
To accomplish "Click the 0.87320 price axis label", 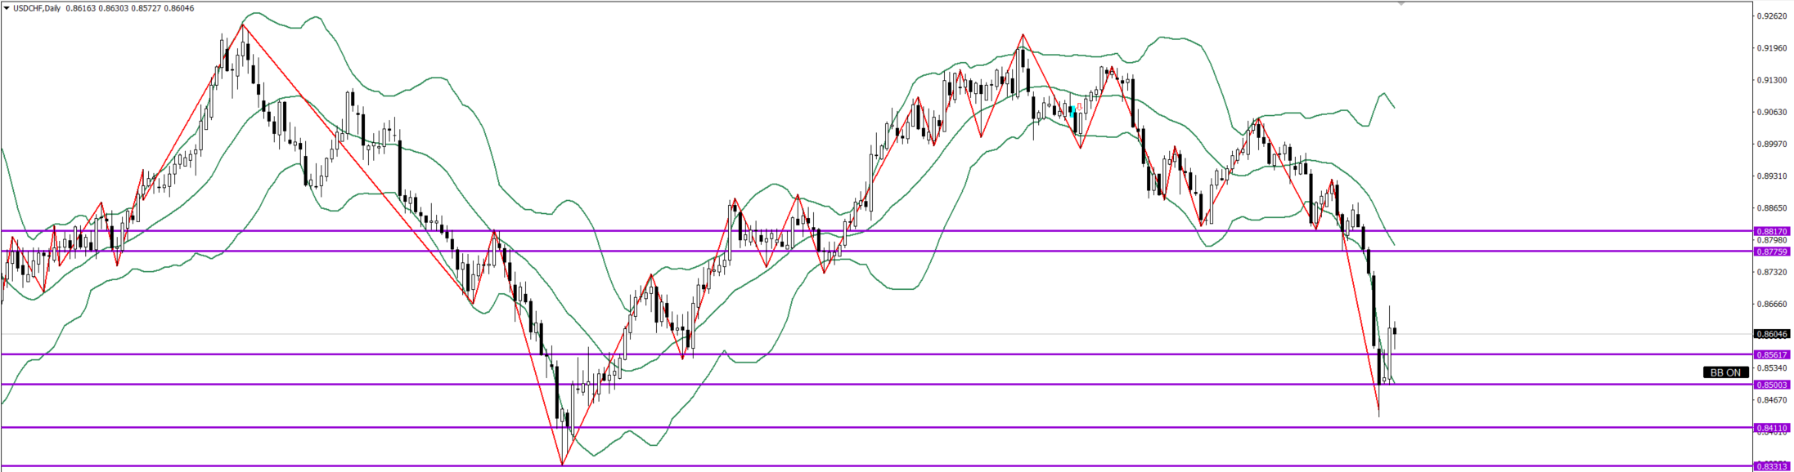I will click(1771, 272).
